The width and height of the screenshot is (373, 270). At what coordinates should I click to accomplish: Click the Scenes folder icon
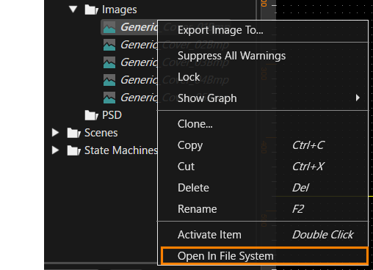click(74, 133)
